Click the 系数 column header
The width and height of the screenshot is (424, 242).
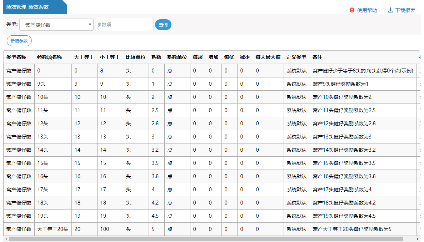[x=156, y=57]
